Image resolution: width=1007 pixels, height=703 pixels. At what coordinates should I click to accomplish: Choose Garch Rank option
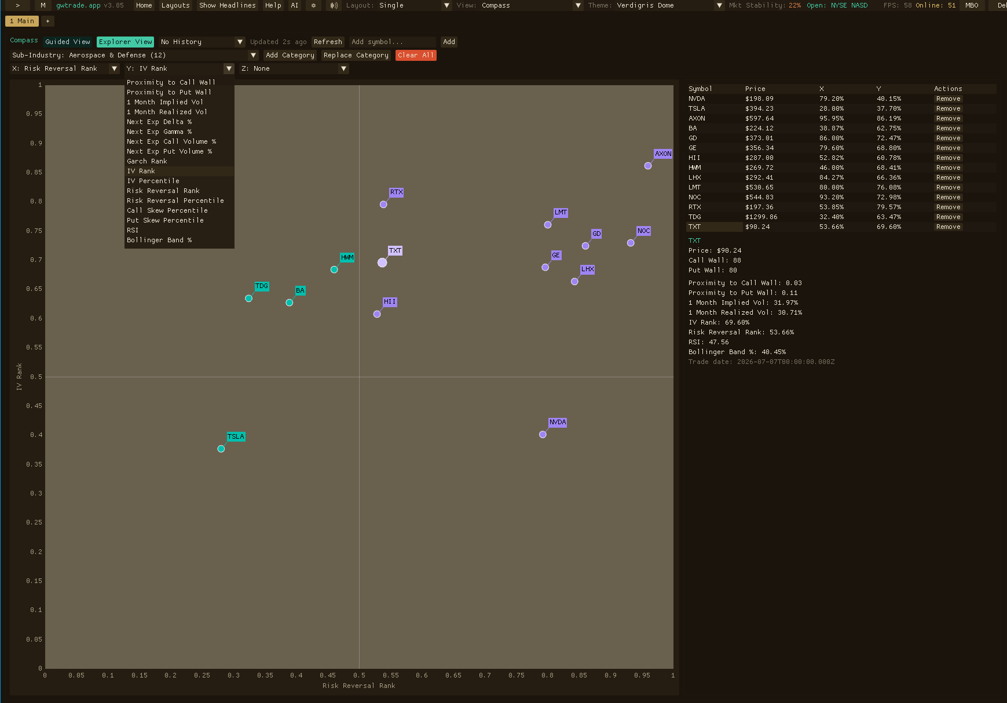tap(179, 161)
